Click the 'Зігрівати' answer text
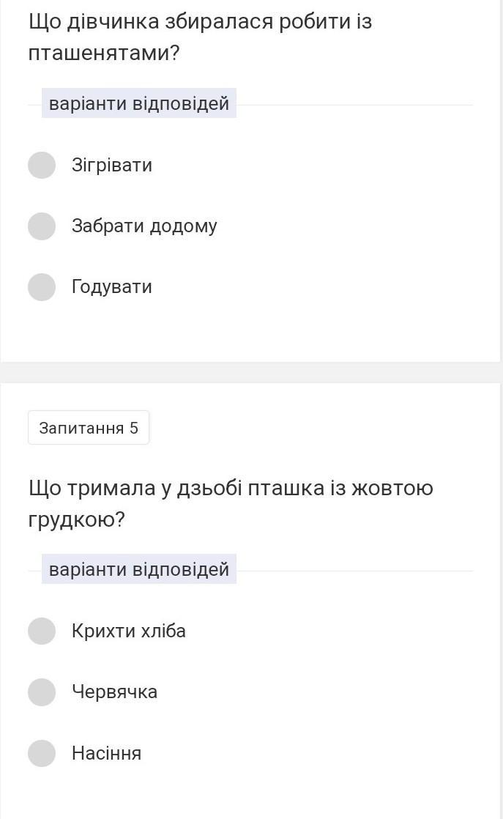503x819 pixels. pyautogui.click(x=112, y=165)
